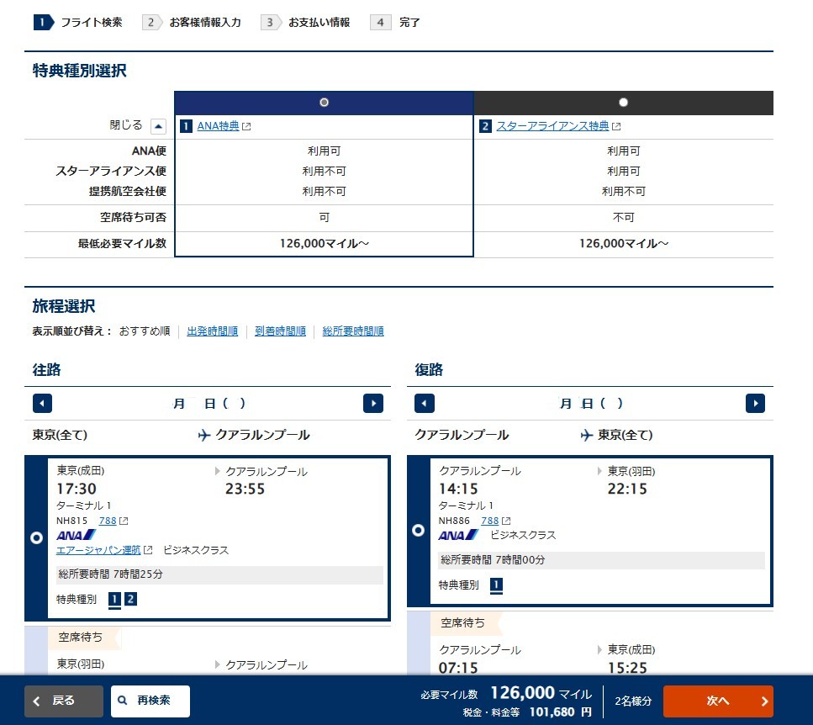Sort itineraries by 到着時間順
Image resolution: width=813 pixels, height=725 pixels.
[x=280, y=331]
